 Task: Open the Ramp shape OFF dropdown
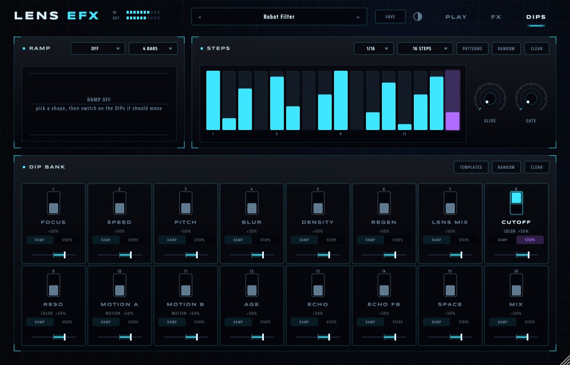click(98, 48)
